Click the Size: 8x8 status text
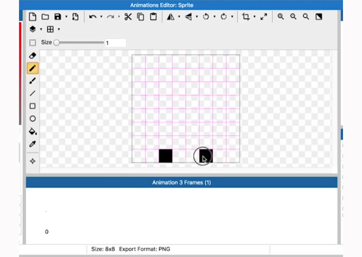This screenshot has height=257, width=362. click(103, 249)
